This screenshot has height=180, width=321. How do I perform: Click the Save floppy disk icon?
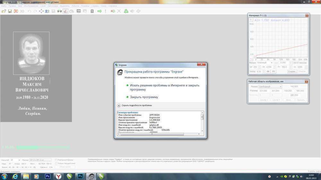(10, 11)
